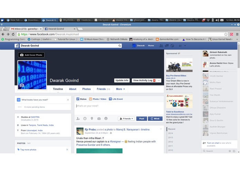
Task: Open chat settings gear icon
Action: (x=230, y=151)
